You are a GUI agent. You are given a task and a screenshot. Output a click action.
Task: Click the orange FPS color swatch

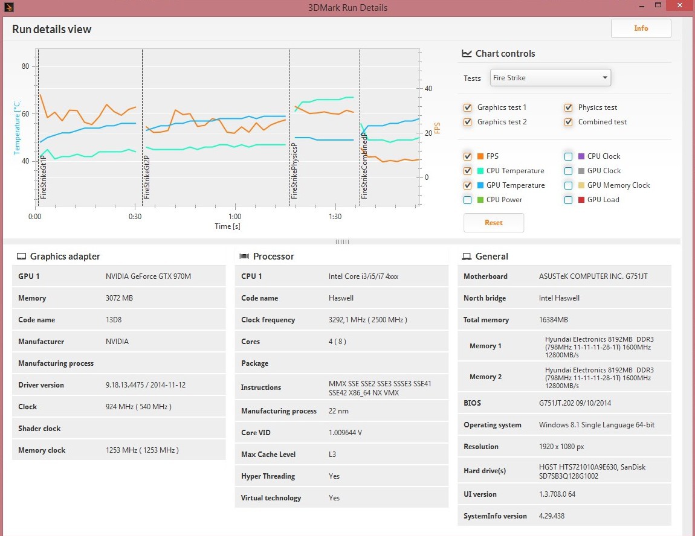pyautogui.click(x=480, y=156)
